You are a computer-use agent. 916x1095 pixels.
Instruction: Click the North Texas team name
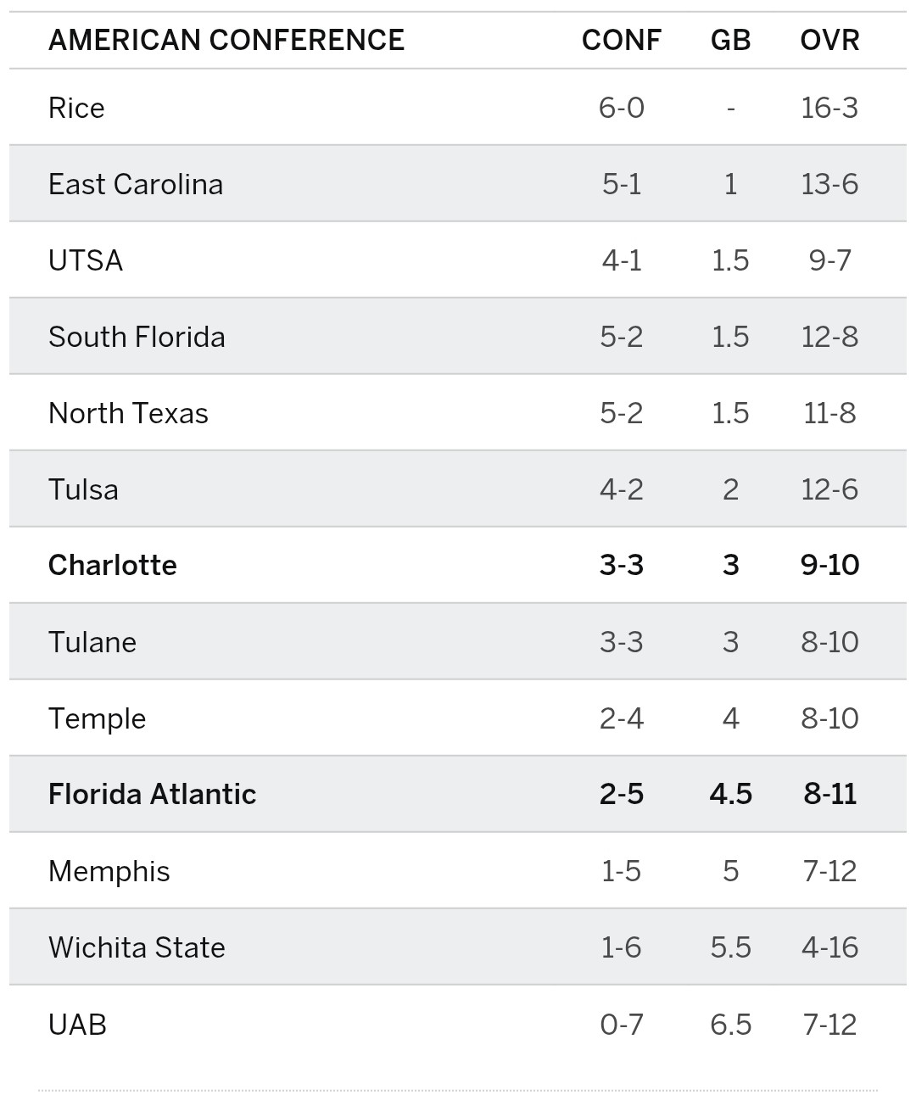pyautogui.click(x=128, y=413)
